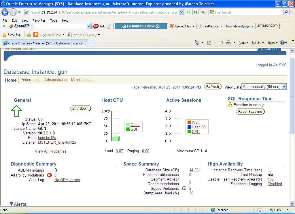Open the Tools menu in menu bar
The image size is (295, 214).
54,20
